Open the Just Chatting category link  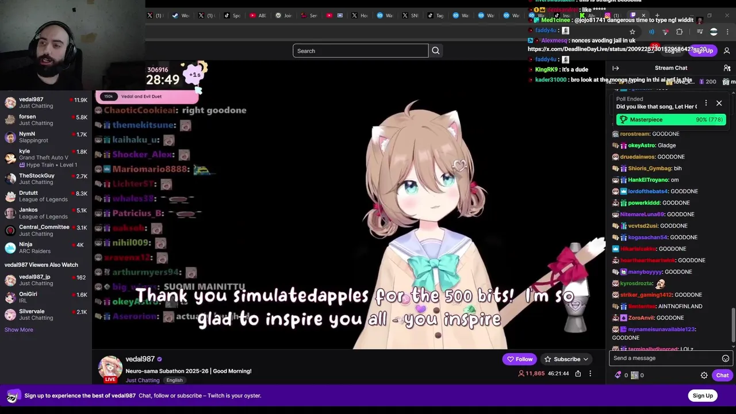pyautogui.click(x=143, y=381)
